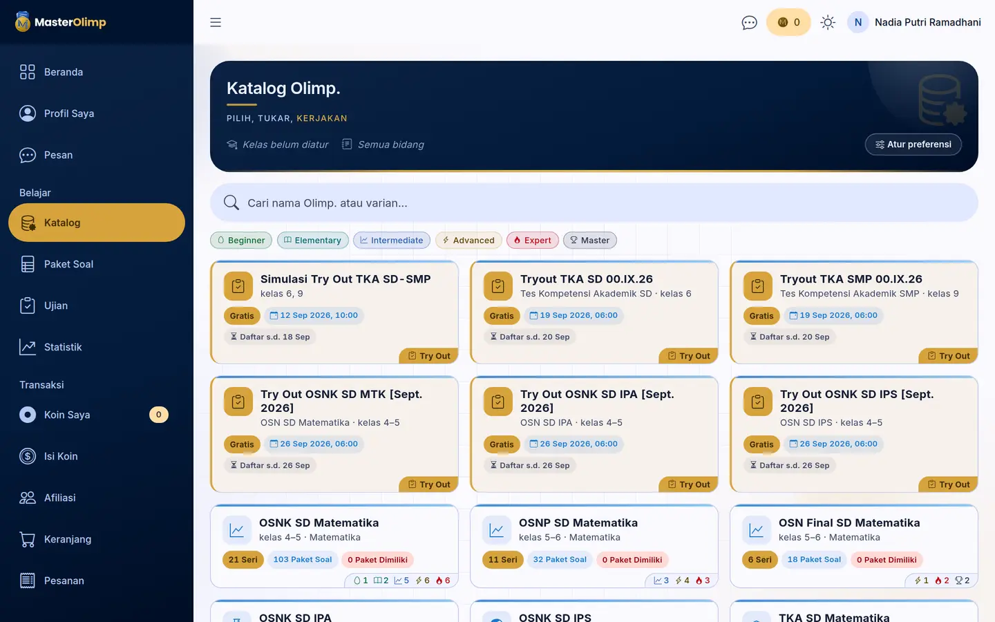Go to Profil Saya page
This screenshot has width=995, height=622.
point(97,113)
